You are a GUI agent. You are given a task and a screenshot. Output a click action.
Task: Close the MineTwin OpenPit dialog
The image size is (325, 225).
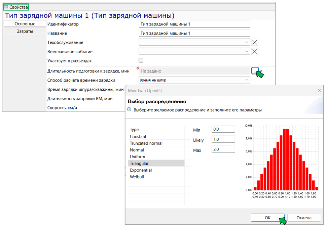coord(319,90)
